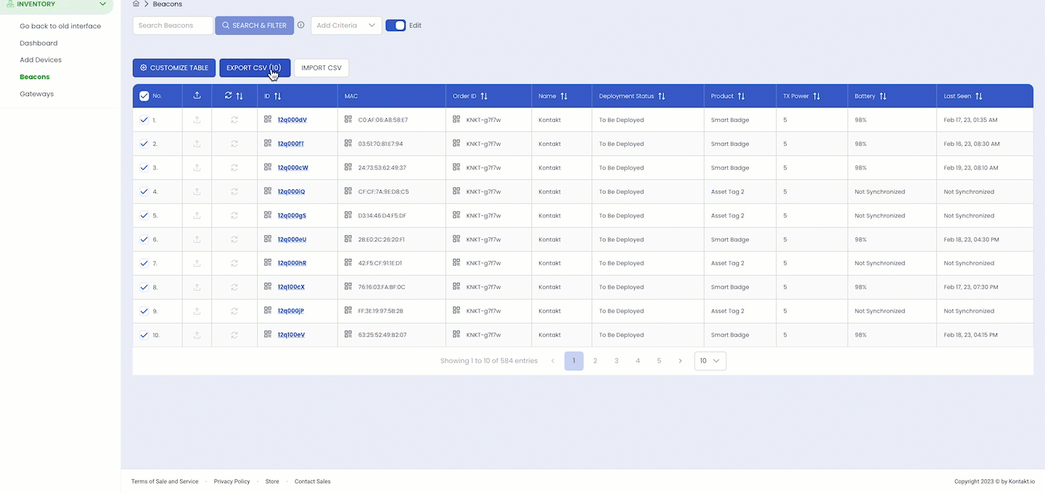Sort table by Product column
This screenshot has width=1045, height=493.
coord(741,96)
